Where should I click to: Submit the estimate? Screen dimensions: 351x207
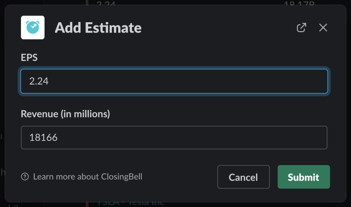(304, 177)
